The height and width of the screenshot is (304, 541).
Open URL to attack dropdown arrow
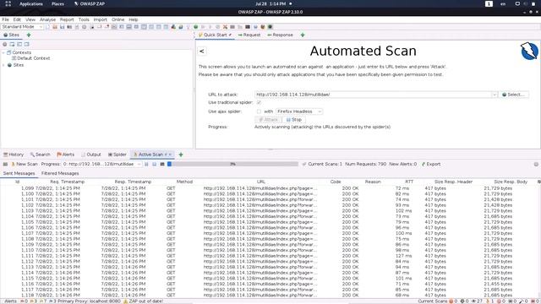494,95
